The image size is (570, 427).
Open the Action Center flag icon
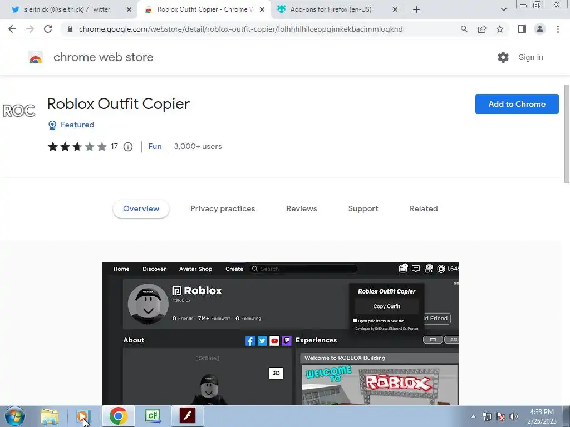pyautogui.click(x=500, y=416)
